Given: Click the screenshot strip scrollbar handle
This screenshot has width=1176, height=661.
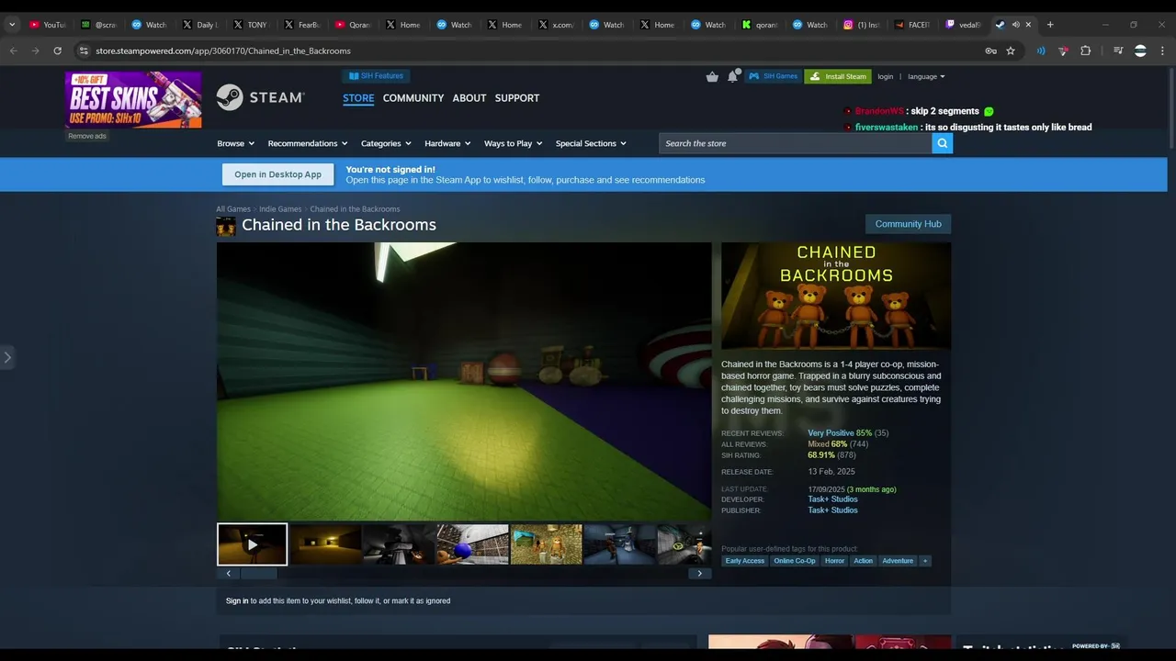Looking at the screenshot, I should [258, 574].
